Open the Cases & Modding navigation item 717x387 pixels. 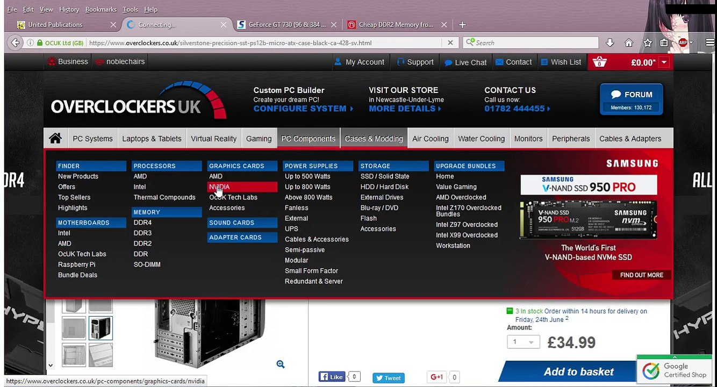(374, 139)
